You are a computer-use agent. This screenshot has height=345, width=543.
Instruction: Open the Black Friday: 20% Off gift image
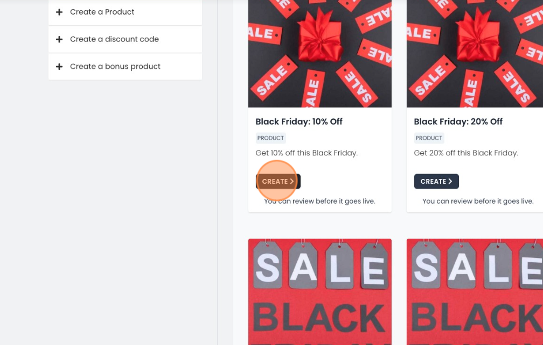click(475, 54)
